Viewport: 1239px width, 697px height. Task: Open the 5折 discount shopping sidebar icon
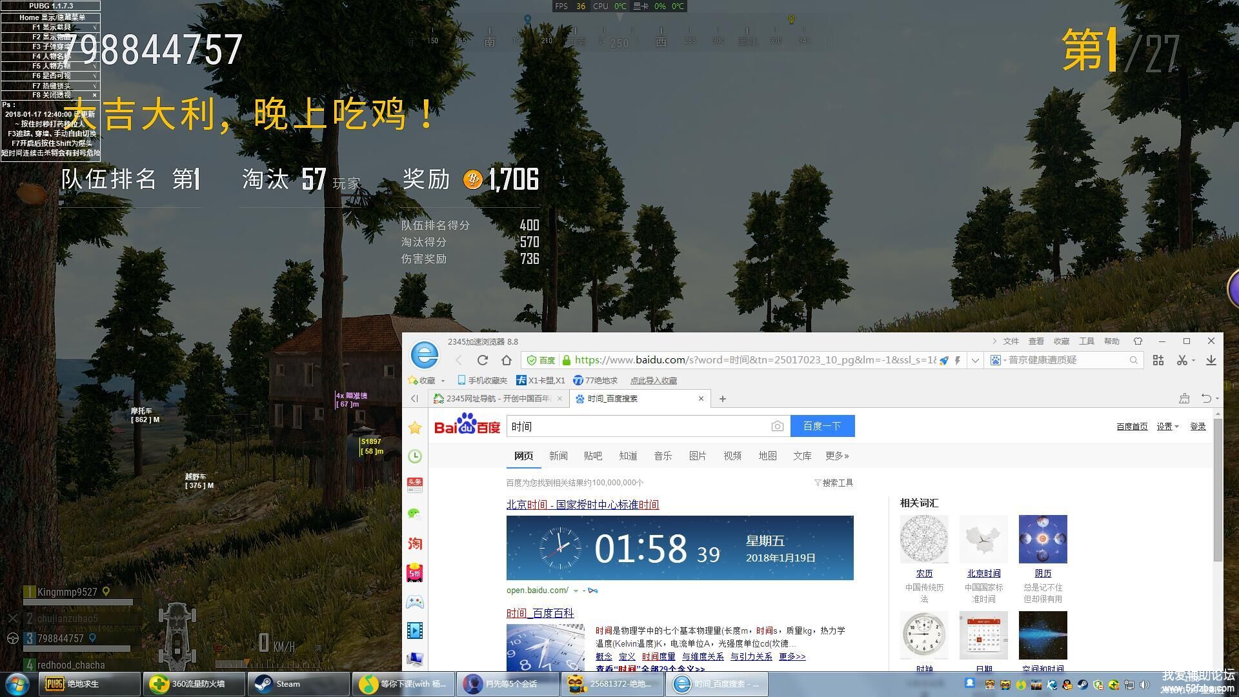[415, 572]
